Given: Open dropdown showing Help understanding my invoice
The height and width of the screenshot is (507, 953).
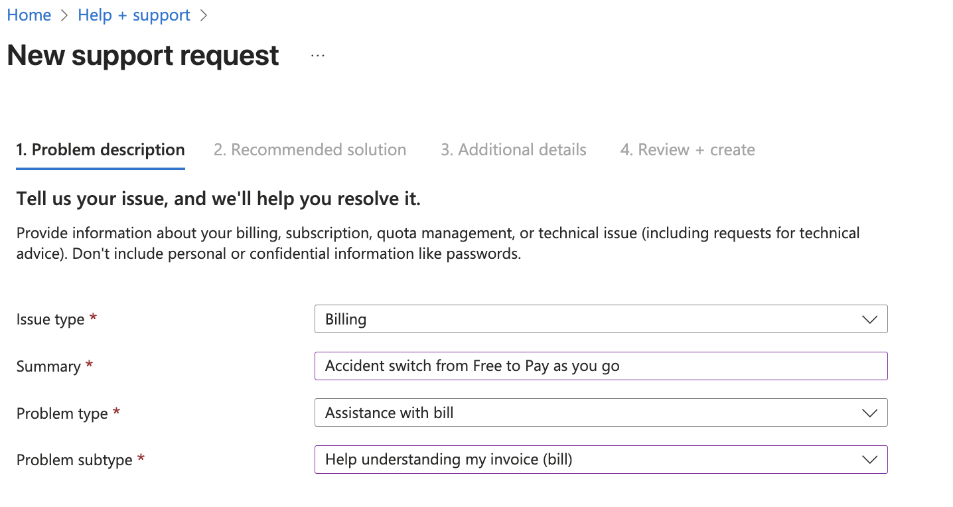Looking at the screenshot, I should coord(584,459).
